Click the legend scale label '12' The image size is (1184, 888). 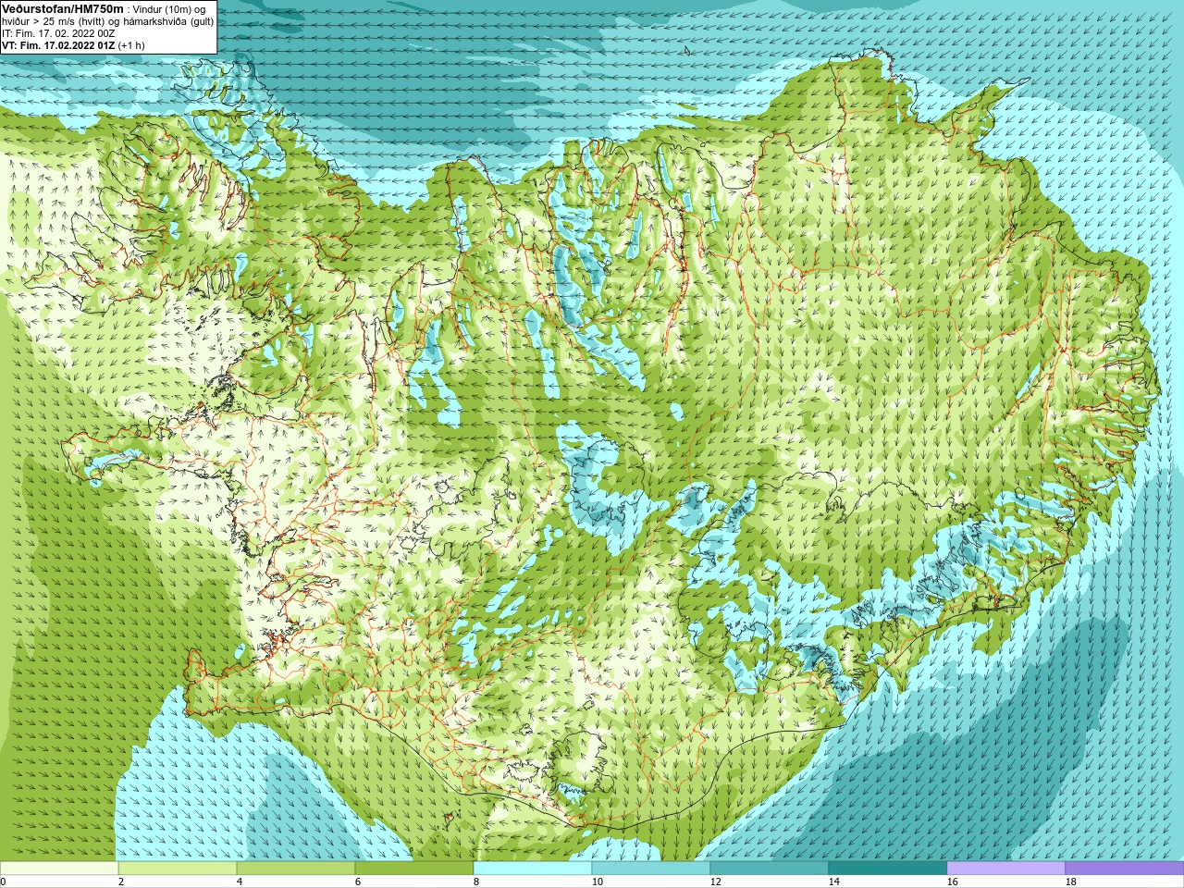click(716, 882)
